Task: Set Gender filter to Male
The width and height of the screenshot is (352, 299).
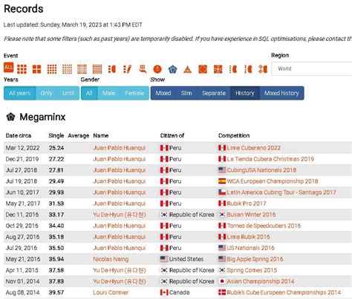Action: [x=108, y=93]
